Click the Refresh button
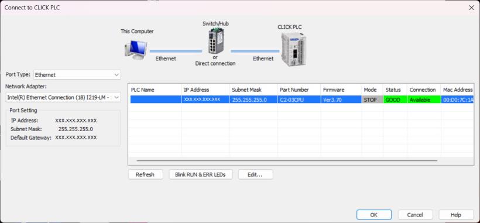 point(145,174)
